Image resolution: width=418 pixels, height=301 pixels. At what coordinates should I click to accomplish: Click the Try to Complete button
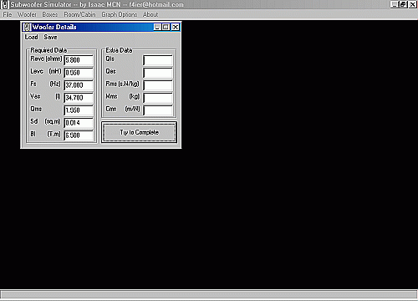click(139, 132)
